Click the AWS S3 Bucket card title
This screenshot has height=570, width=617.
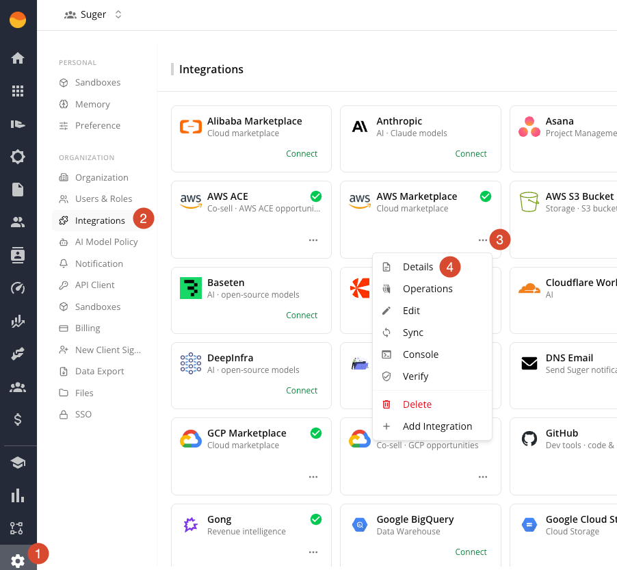(579, 196)
